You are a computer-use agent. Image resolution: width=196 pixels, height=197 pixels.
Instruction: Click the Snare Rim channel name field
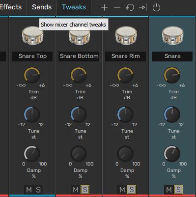(x=125, y=56)
